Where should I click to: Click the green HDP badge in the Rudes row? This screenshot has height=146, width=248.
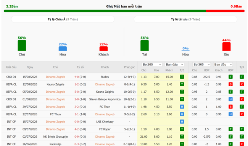pos(230,77)
